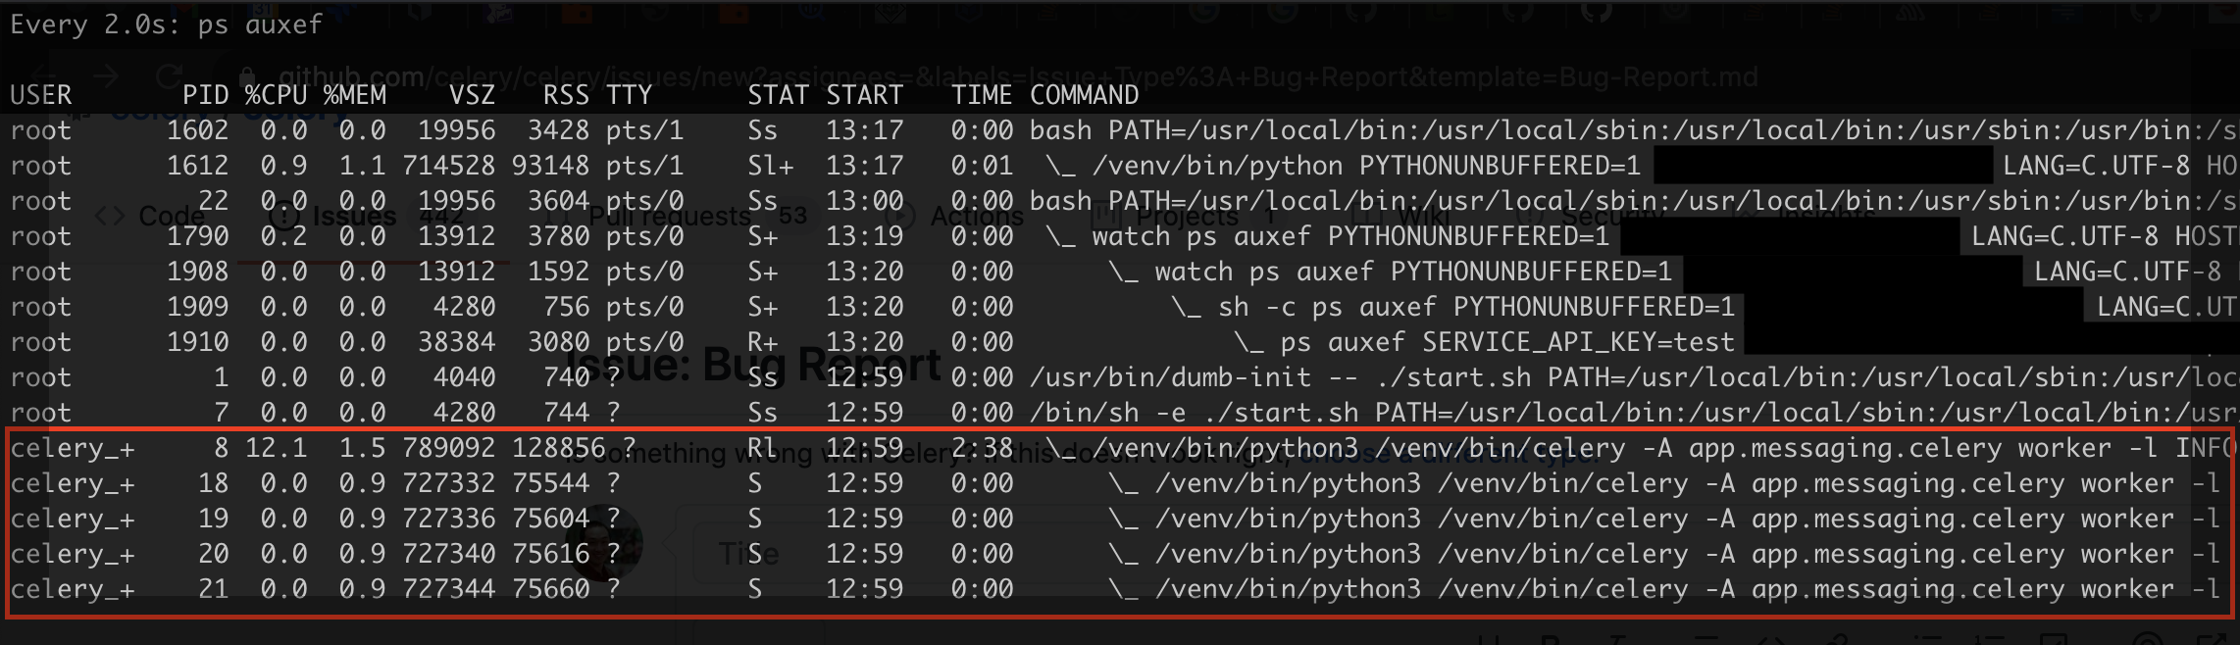The image size is (2240, 645).
Task: Click the TIME value 2:38
Action: (x=982, y=448)
